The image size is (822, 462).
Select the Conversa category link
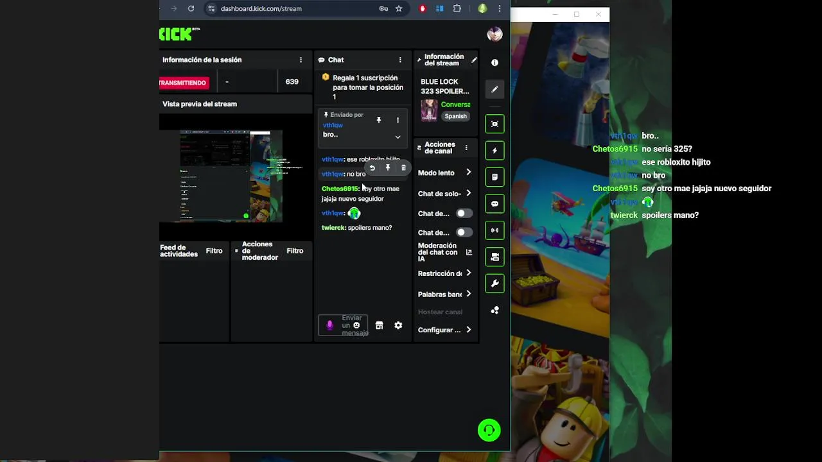pos(455,105)
